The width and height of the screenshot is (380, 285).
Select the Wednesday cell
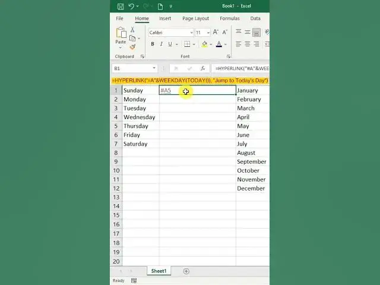coord(141,117)
